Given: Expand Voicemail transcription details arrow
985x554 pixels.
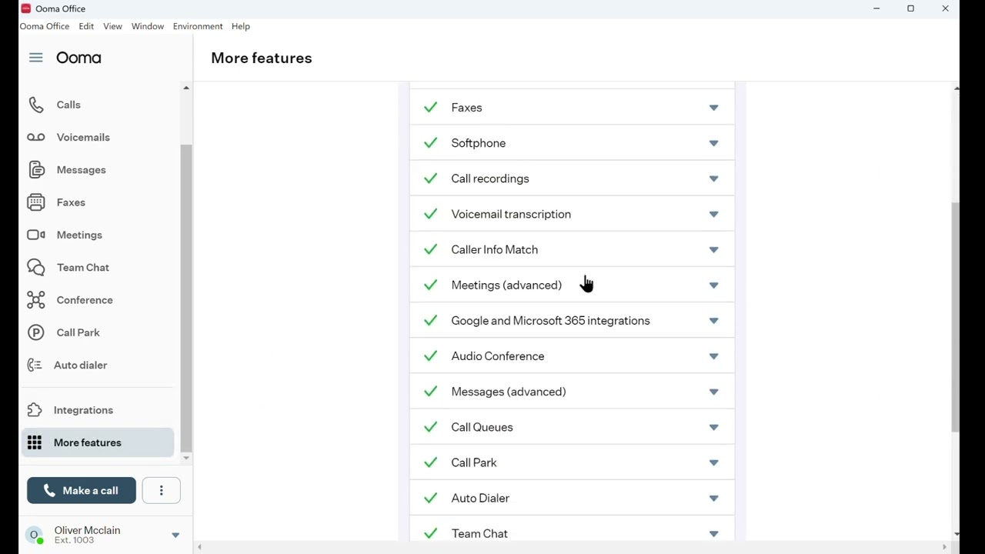Looking at the screenshot, I should point(713,214).
